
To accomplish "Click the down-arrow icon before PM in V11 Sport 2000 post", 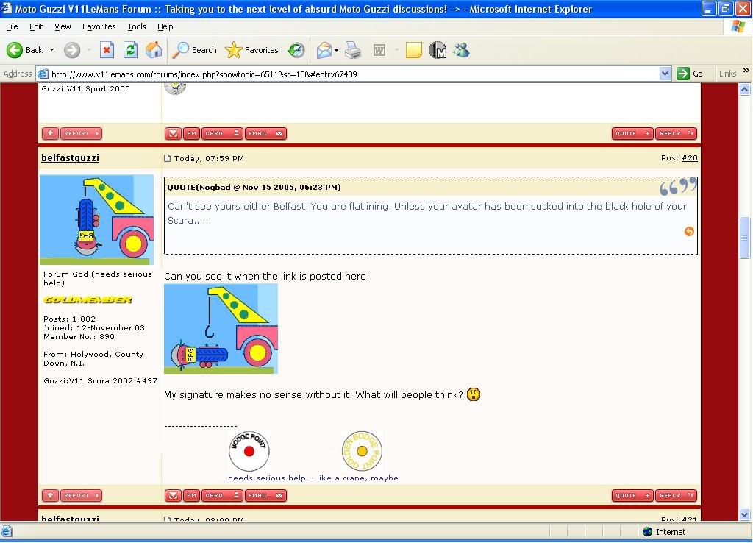I will pyautogui.click(x=173, y=134).
